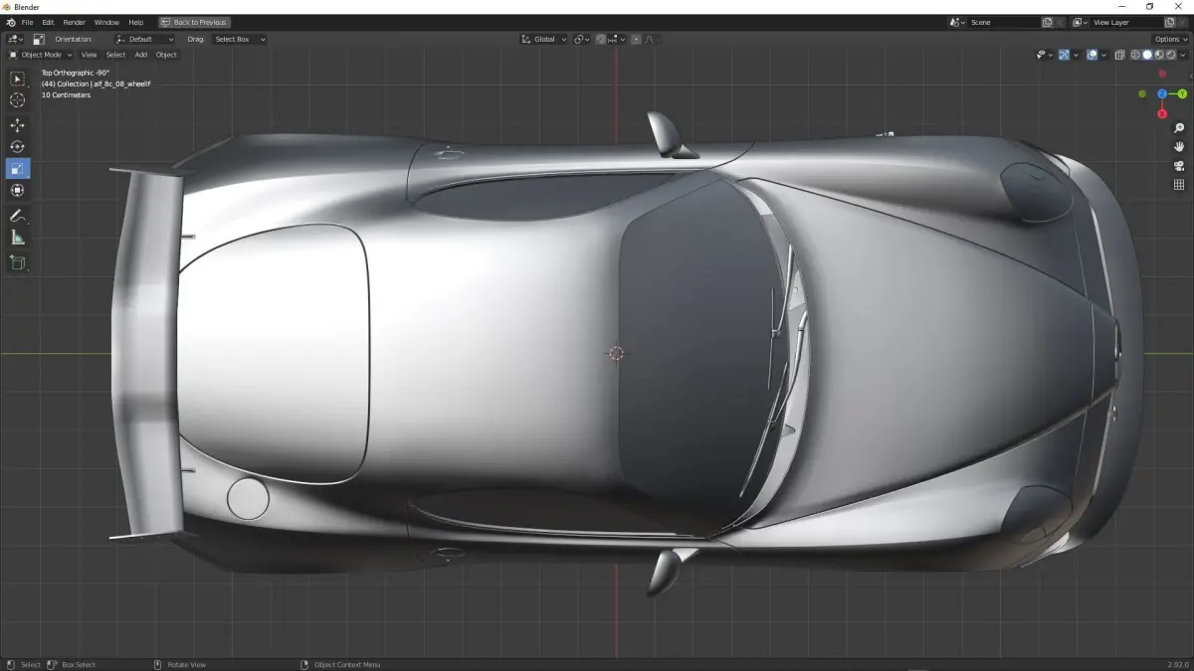Image resolution: width=1194 pixels, height=671 pixels.
Task: Open the gizmo options arrow
Action: pos(1076,55)
